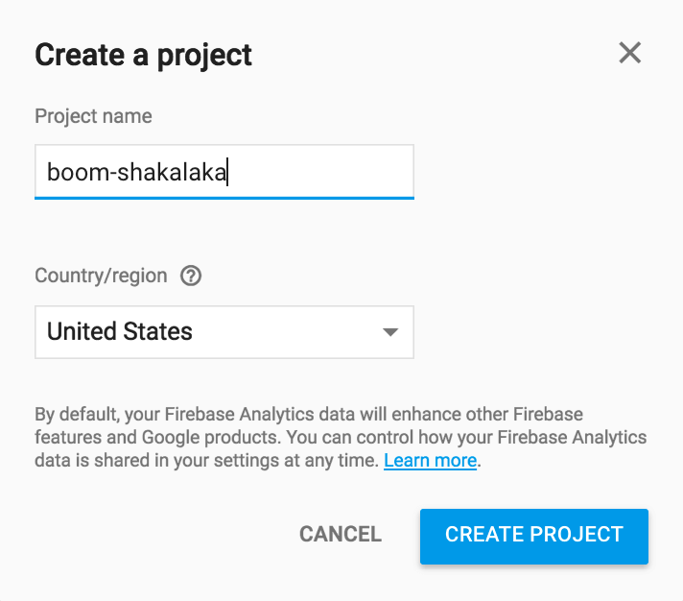Select the United States text in the combo box
Screen dimensions: 683x601
(x=120, y=331)
